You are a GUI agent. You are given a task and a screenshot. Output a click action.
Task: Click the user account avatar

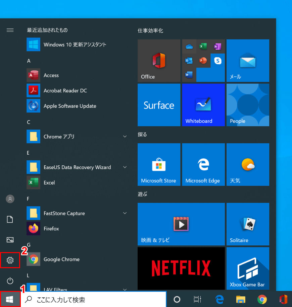(10, 199)
